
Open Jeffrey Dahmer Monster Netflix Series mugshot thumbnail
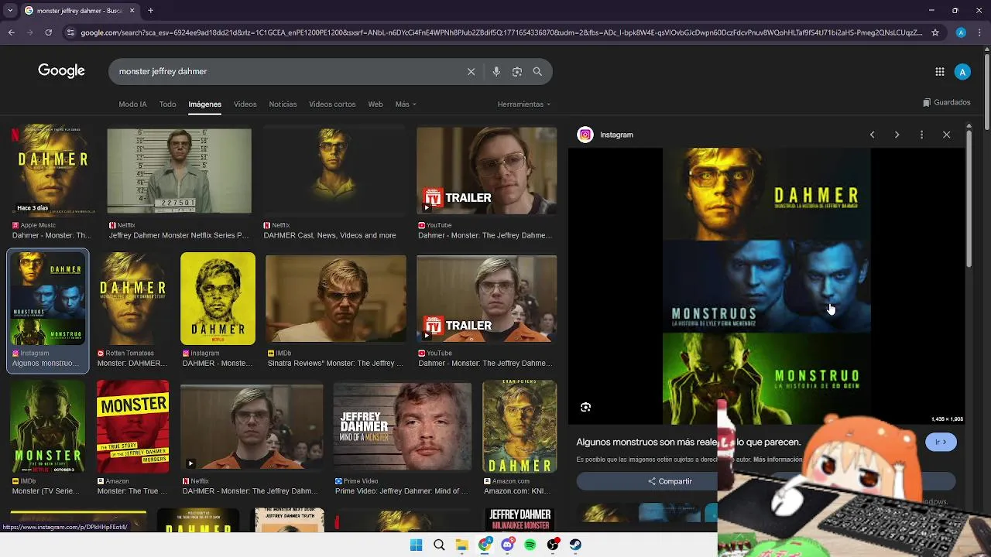(x=179, y=170)
